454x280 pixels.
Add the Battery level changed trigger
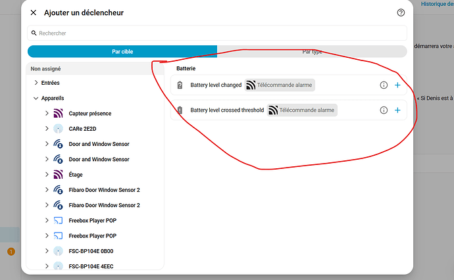397,85
